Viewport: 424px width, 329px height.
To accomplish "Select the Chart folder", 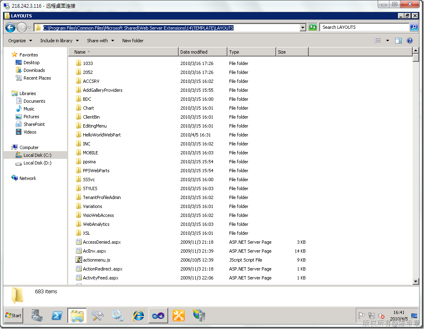I will click(x=88, y=108).
